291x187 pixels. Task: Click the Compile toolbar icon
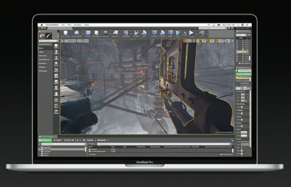pyautogui.click(x=154, y=34)
